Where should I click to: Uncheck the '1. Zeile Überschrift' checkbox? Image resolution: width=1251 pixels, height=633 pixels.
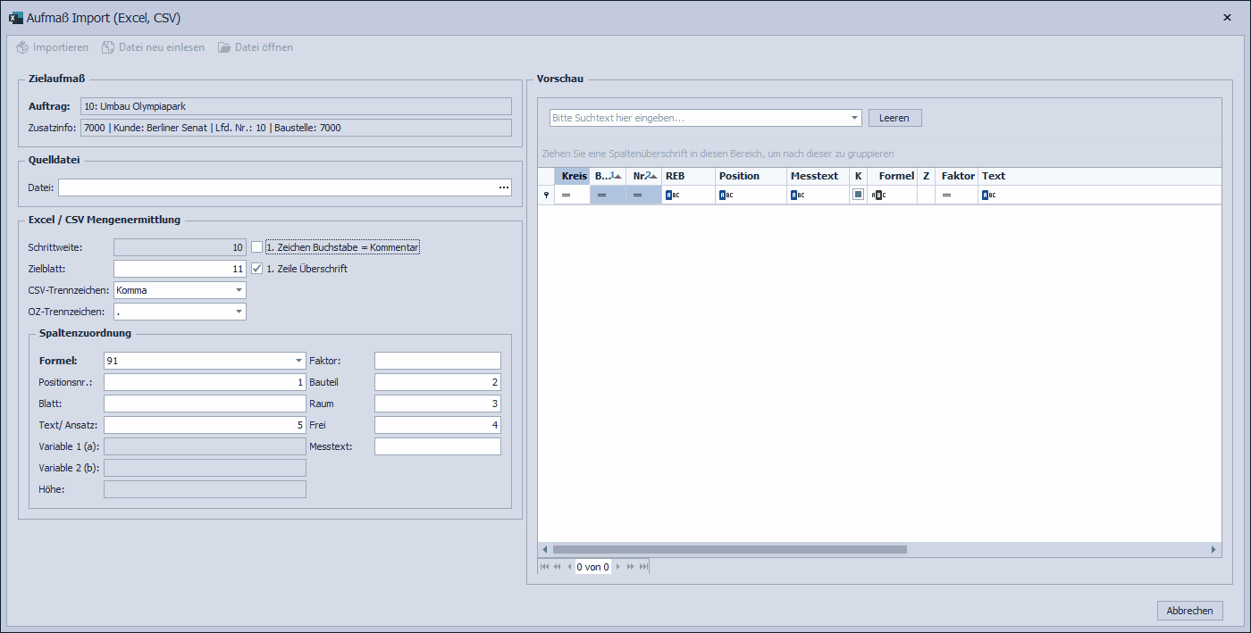257,269
